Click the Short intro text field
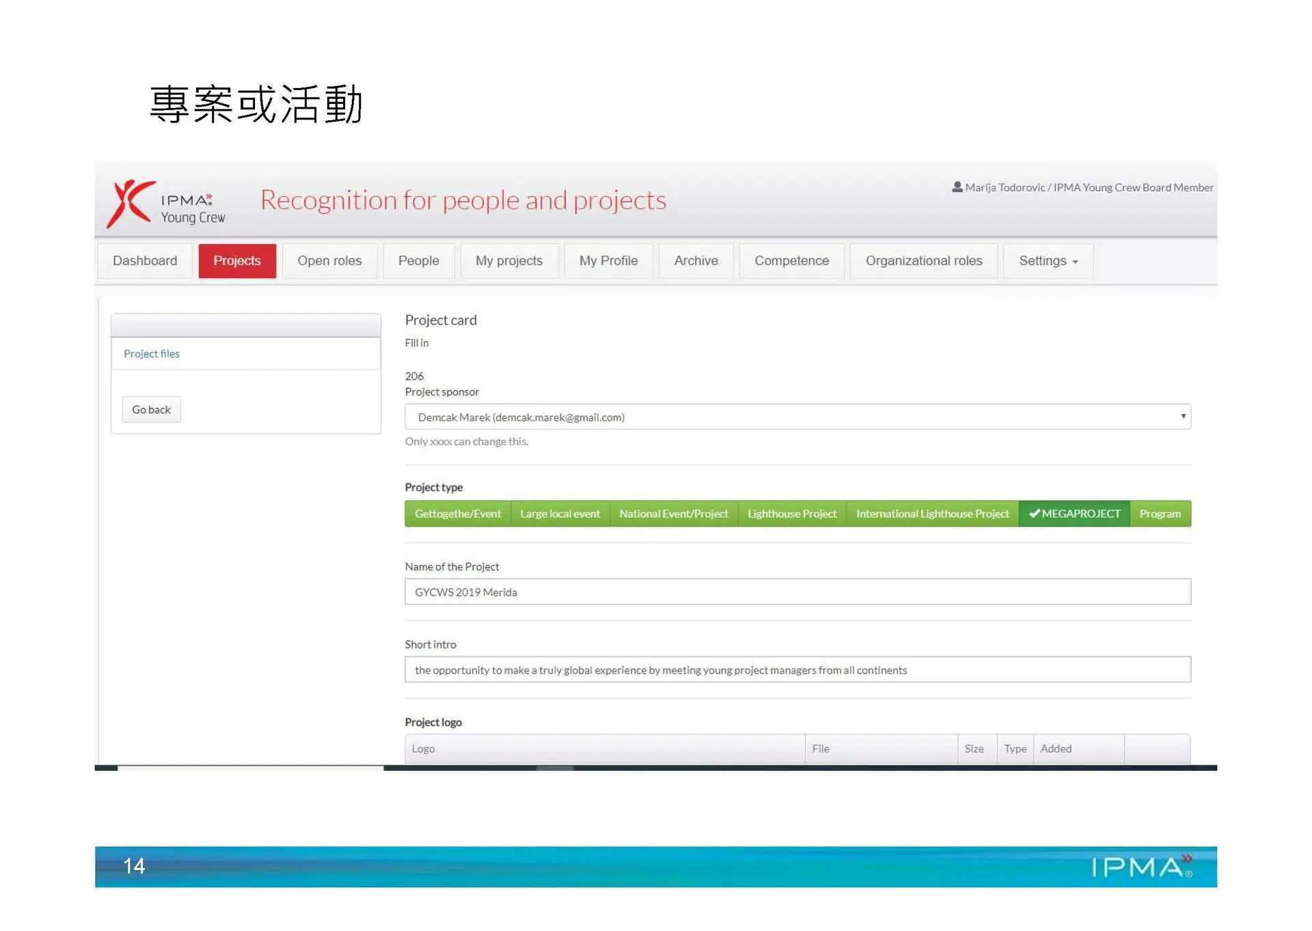This screenshot has width=1312, height=931. click(x=797, y=669)
